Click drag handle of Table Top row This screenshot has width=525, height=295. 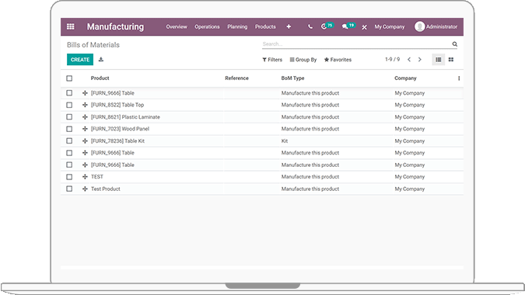(x=85, y=105)
